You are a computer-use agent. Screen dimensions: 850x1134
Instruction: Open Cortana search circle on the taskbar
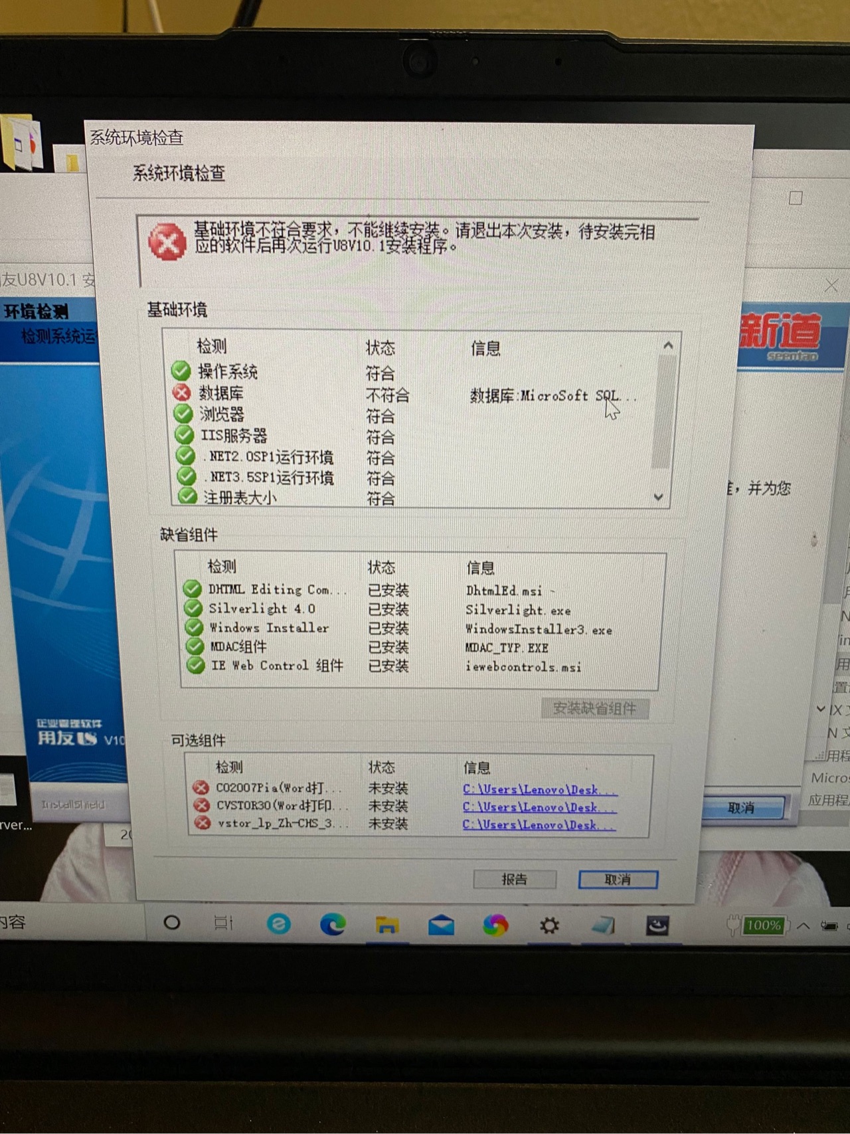click(x=172, y=922)
